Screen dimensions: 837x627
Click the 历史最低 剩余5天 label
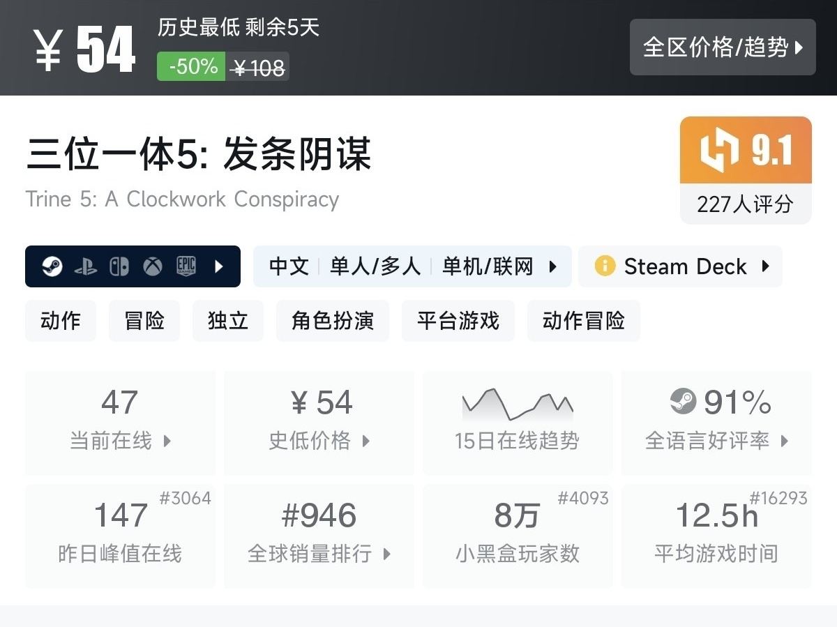239,27
